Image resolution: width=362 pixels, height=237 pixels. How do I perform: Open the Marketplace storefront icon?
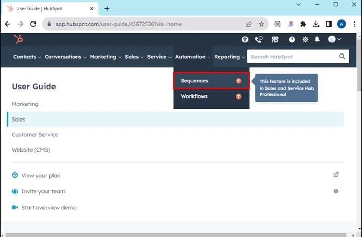tap(275, 39)
